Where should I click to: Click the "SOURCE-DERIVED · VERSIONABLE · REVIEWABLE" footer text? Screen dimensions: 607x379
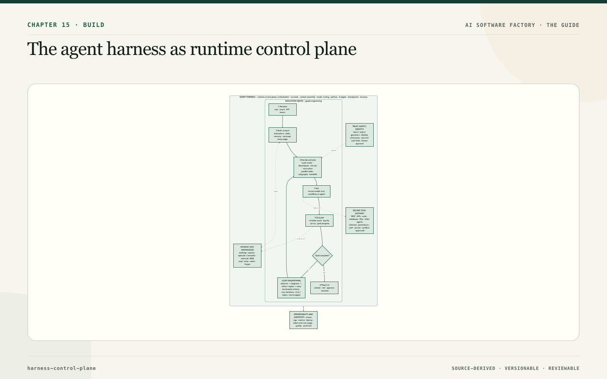[516, 368]
